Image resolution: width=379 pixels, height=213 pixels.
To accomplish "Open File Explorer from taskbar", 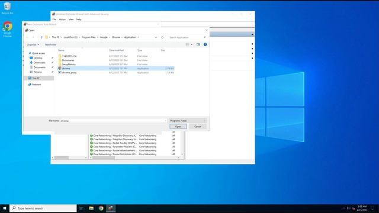I will 91,208.
